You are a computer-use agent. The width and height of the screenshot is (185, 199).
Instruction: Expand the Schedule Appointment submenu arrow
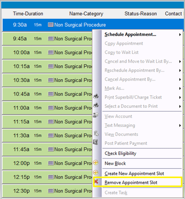coord(180,35)
